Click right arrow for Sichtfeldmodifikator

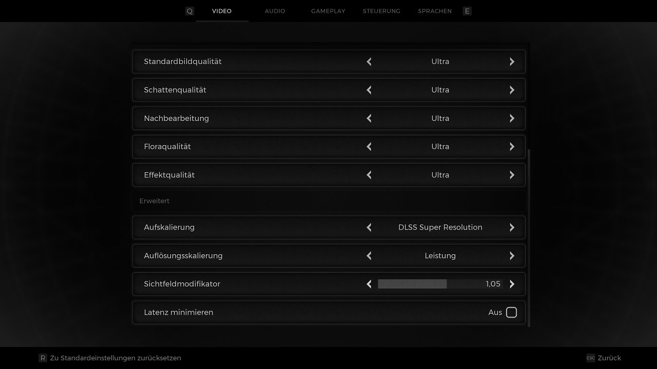coord(512,284)
